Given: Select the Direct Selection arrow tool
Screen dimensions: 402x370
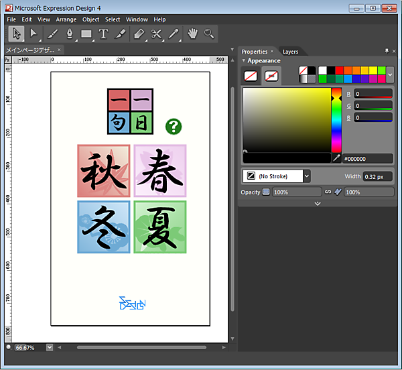Looking at the screenshot, I should tap(33, 34).
